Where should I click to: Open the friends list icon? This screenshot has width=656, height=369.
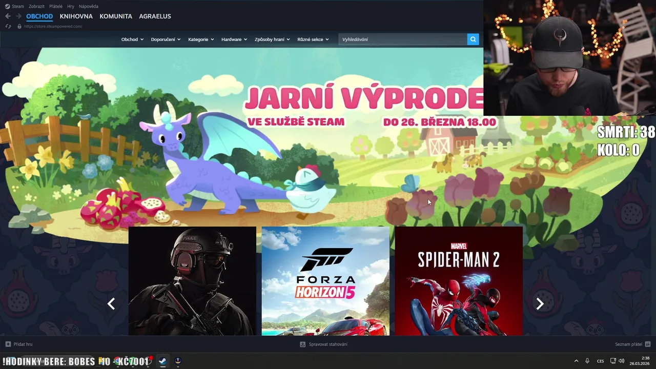coord(648,344)
